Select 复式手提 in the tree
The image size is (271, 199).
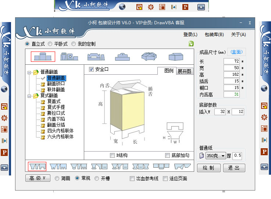pos(56,107)
